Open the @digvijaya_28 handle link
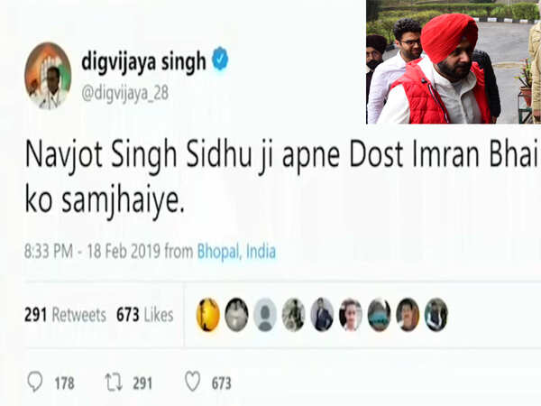Viewport: 541px width, 406px height. tap(125, 94)
